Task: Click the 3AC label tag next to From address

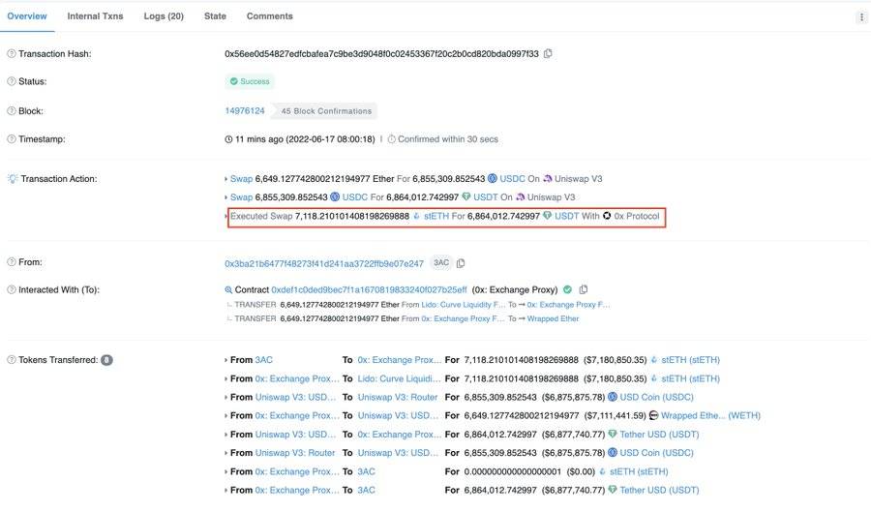Action: point(441,262)
